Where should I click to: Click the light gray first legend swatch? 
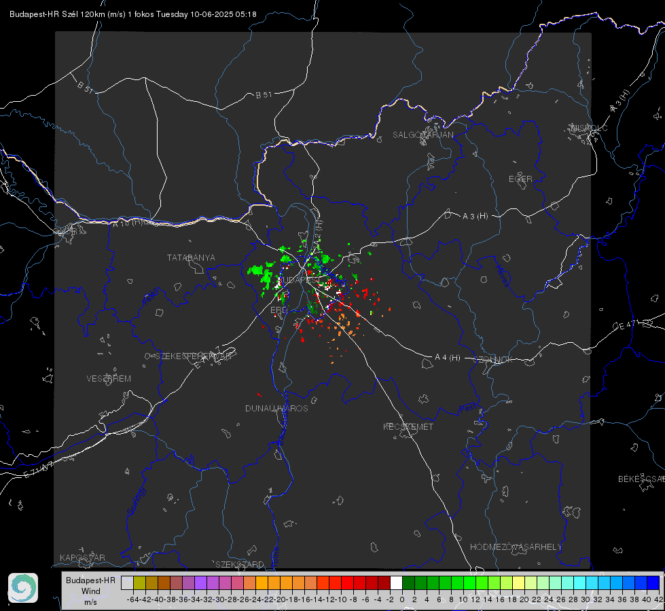point(127,582)
